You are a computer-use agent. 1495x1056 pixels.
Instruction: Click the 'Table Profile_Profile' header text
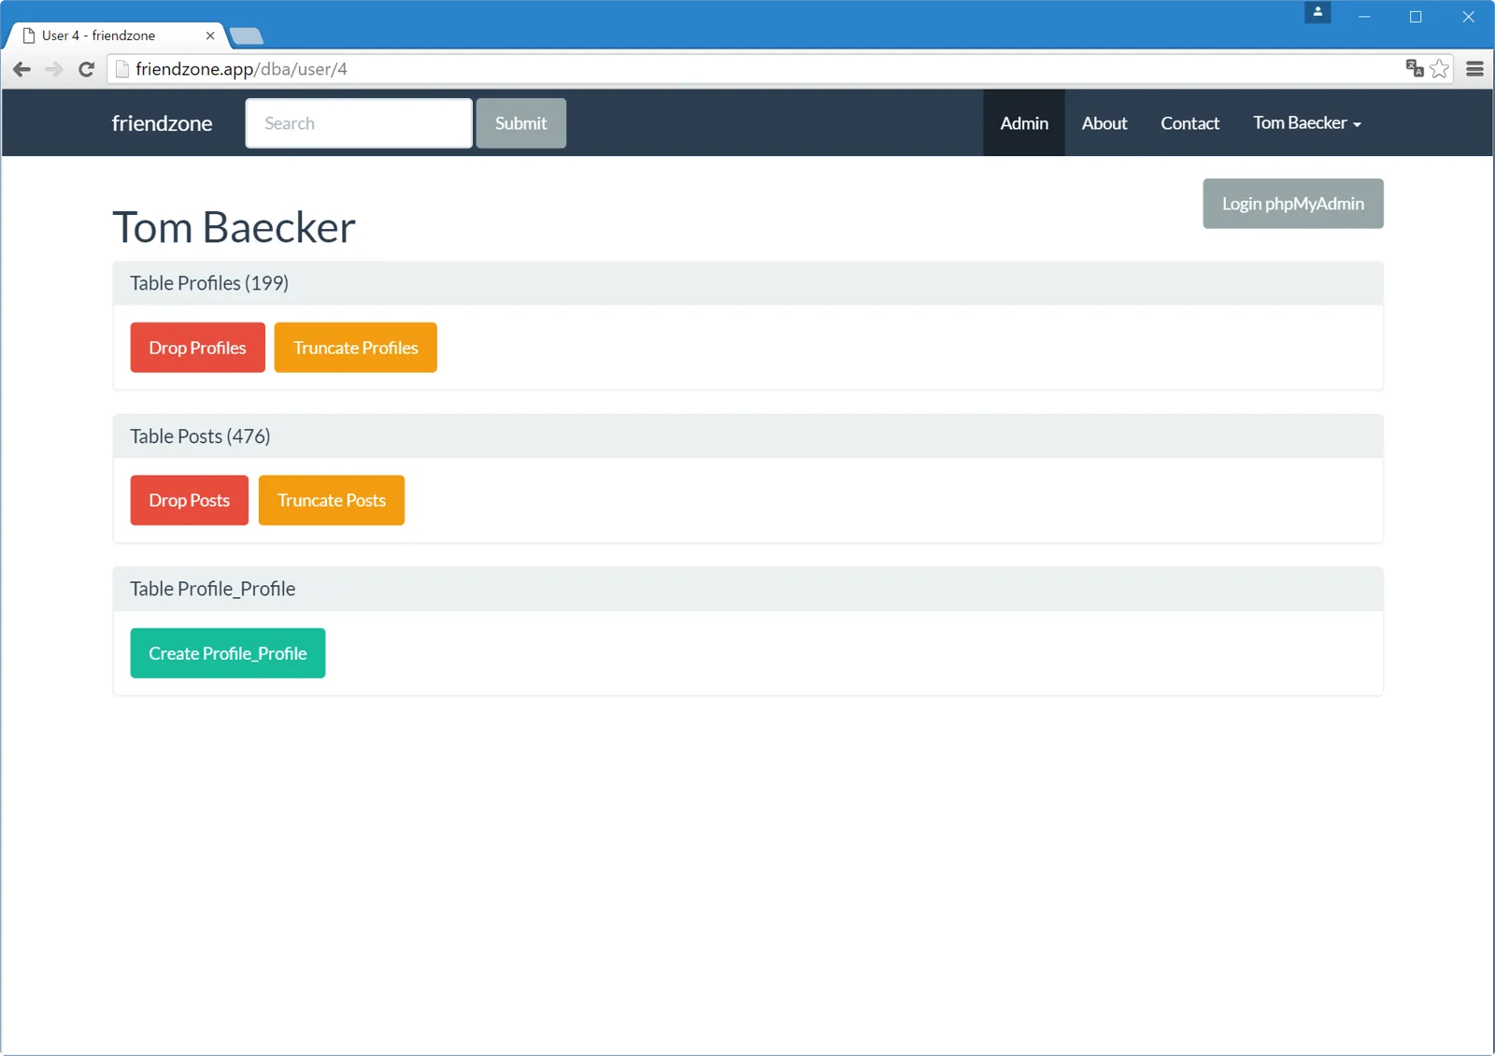coord(213,589)
